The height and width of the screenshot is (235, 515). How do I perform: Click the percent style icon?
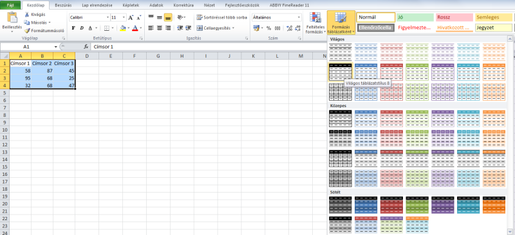pyautogui.click(x=268, y=28)
